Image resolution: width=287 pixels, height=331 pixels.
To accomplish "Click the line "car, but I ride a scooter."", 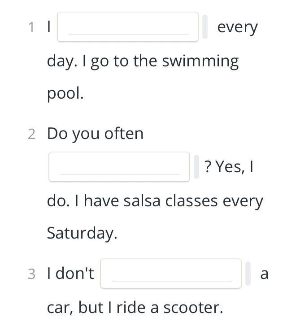I will (135, 308).
